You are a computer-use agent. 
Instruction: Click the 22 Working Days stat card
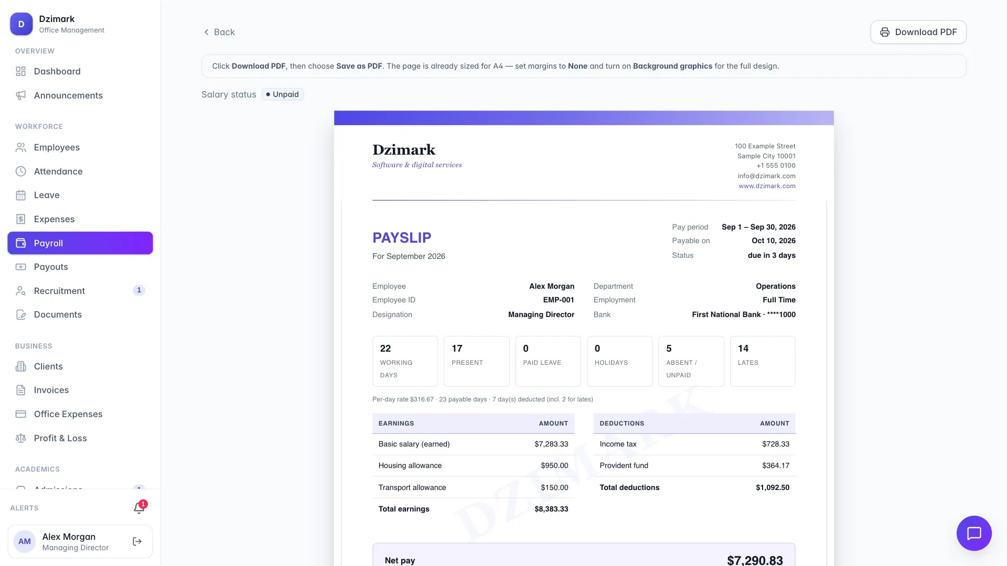pos(405,361)
